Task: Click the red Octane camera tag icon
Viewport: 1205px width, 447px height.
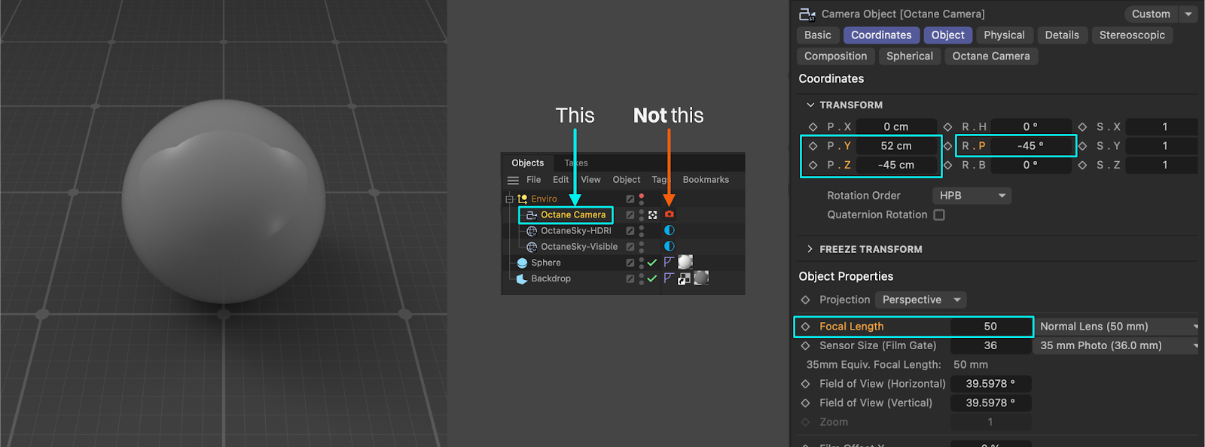Action: pos(669,214)
